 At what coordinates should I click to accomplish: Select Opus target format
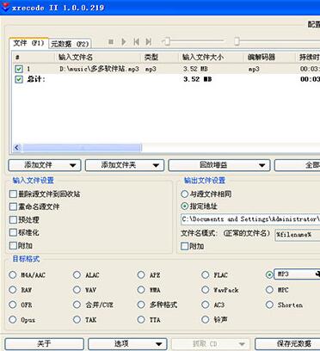(x=13, y=319)
